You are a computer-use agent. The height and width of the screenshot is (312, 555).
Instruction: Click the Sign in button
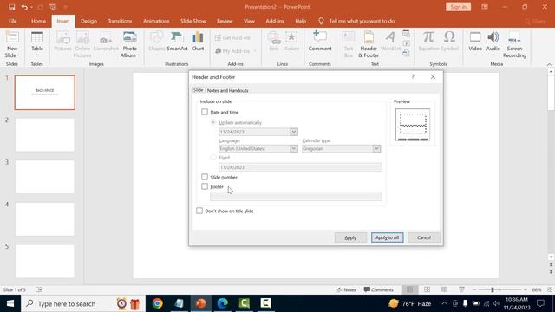tap(458, 7)
